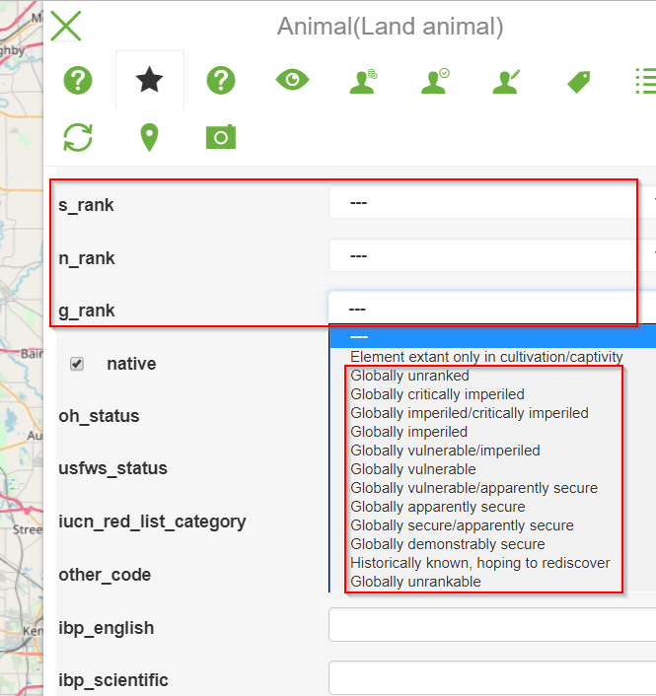Open the s_rank dropdown
Image resolution: width=656 pixels, height=696 pixels.
(x=492, y=202)
